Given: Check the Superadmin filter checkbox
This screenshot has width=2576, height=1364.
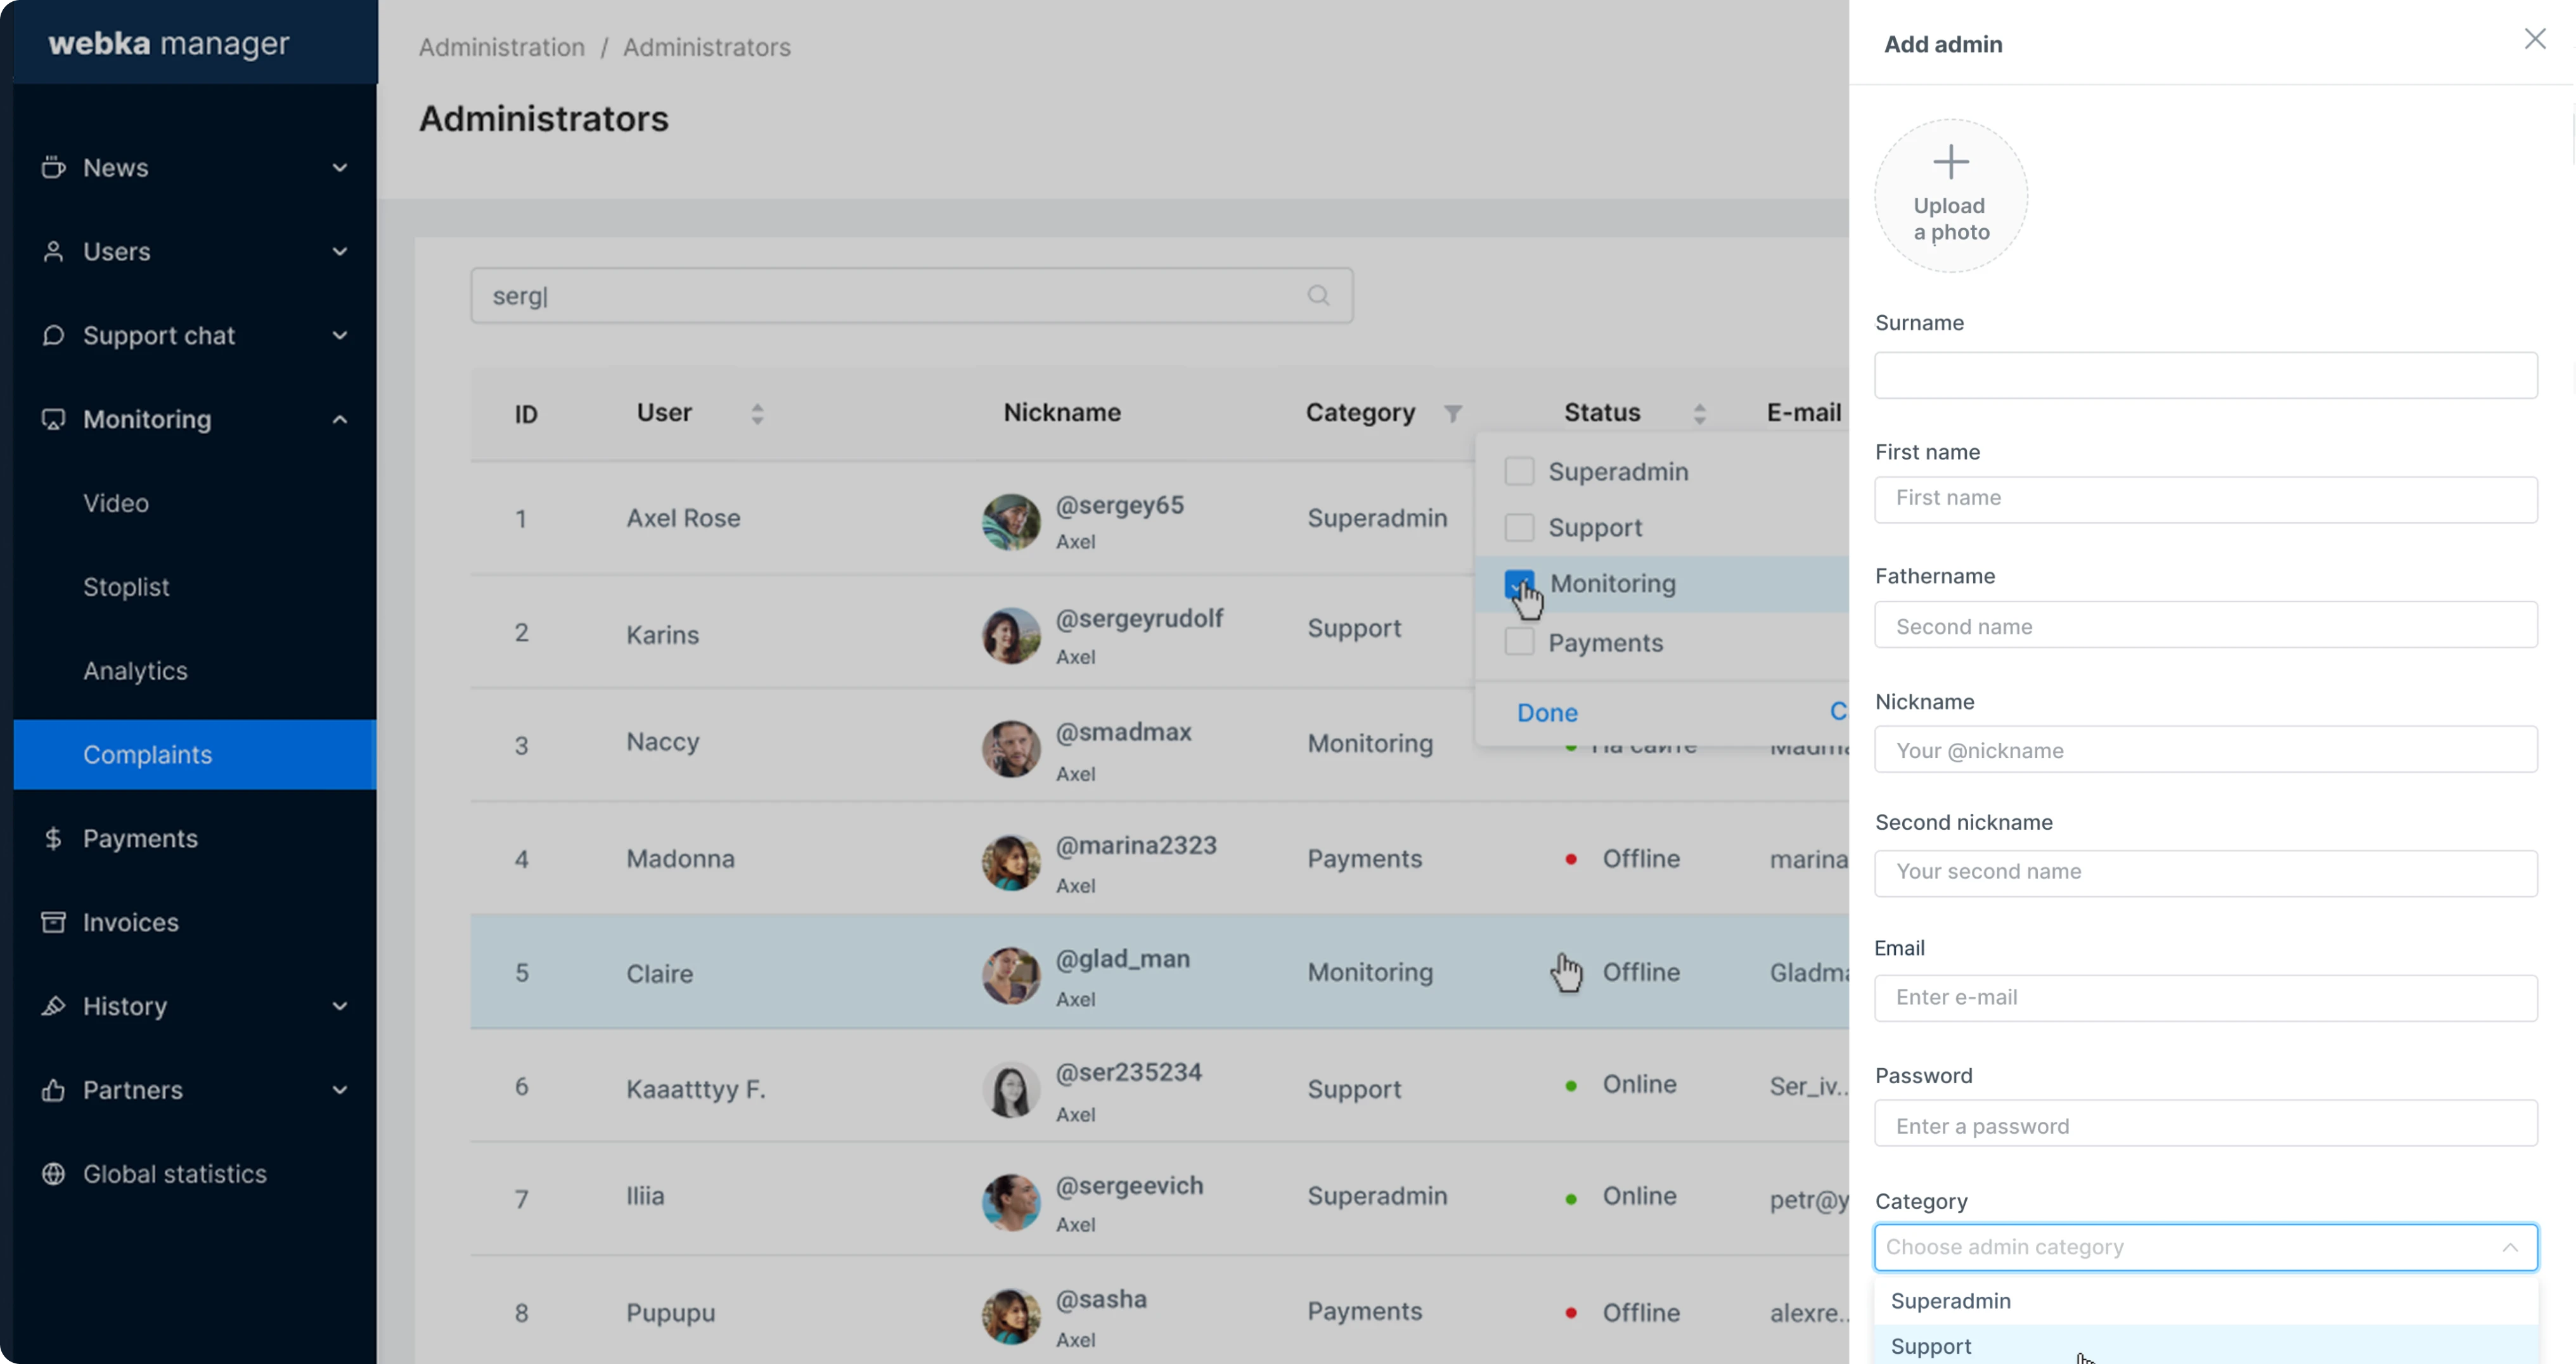Looking at the screenshot, I should [x=1519, y=471].
